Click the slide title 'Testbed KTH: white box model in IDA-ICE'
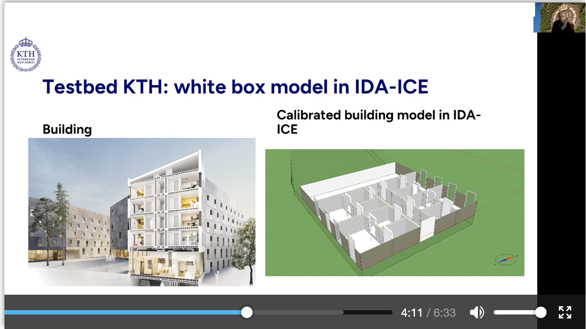This screenshot has height=329, width=586. tap(236, 87)
